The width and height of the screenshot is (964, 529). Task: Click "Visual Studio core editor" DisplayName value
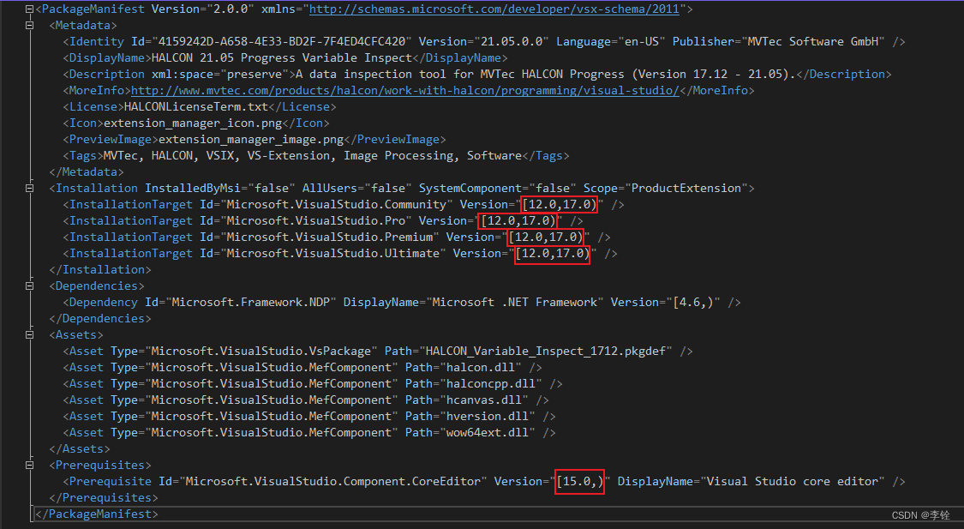point(793,482)
